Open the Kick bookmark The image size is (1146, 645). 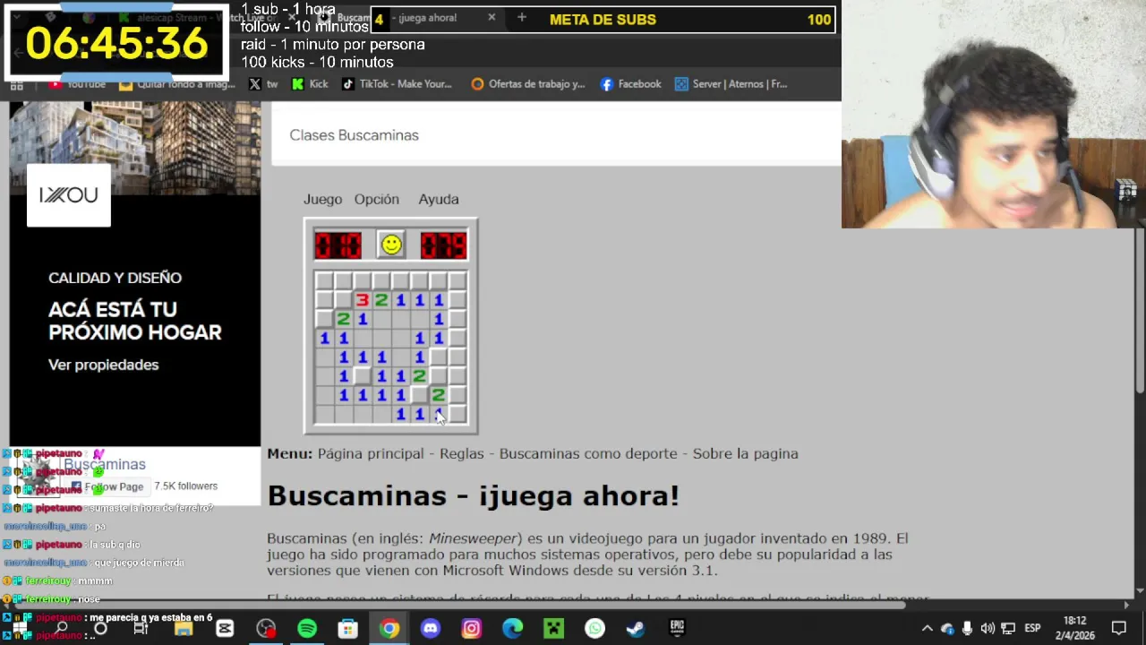(x=310, y=84)
